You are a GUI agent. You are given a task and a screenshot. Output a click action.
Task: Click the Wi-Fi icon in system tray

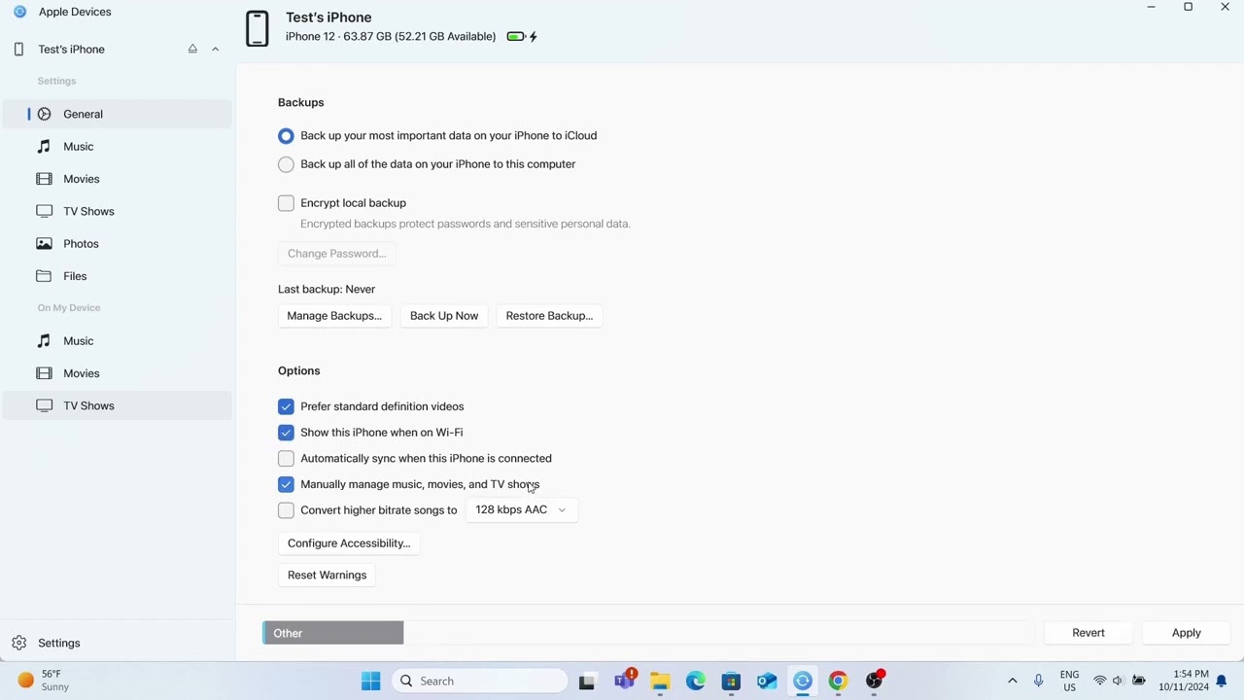point(1100,682)
